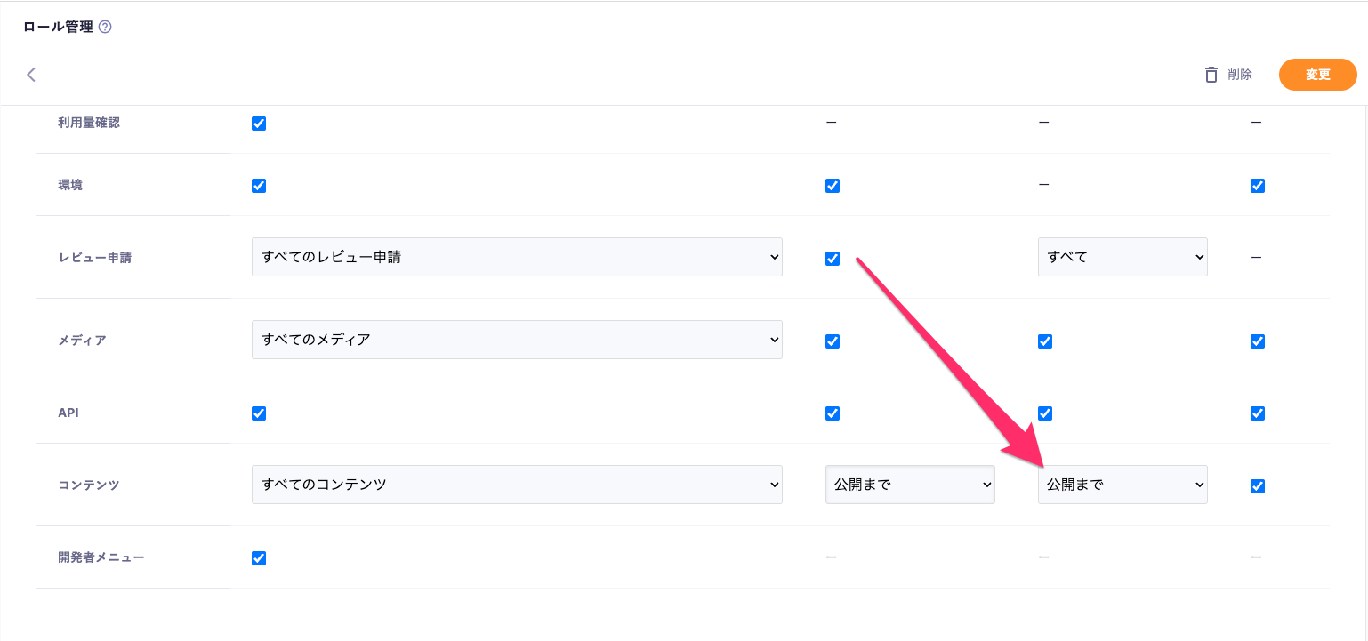Toggle the rightmost checkbox in the API row

pos(1257,413)
